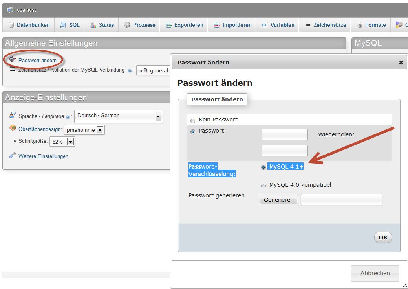Open Weitere Einstellungen link
This screenshot has height=289, width=408.
pyautogui.click(x=44, y=156)
